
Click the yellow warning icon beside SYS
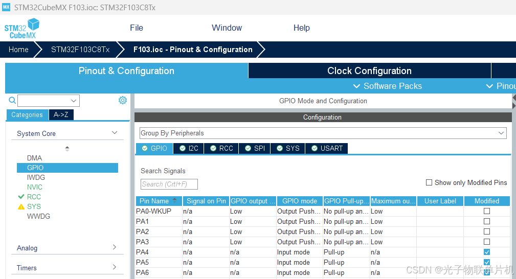[x=21, y=206]
